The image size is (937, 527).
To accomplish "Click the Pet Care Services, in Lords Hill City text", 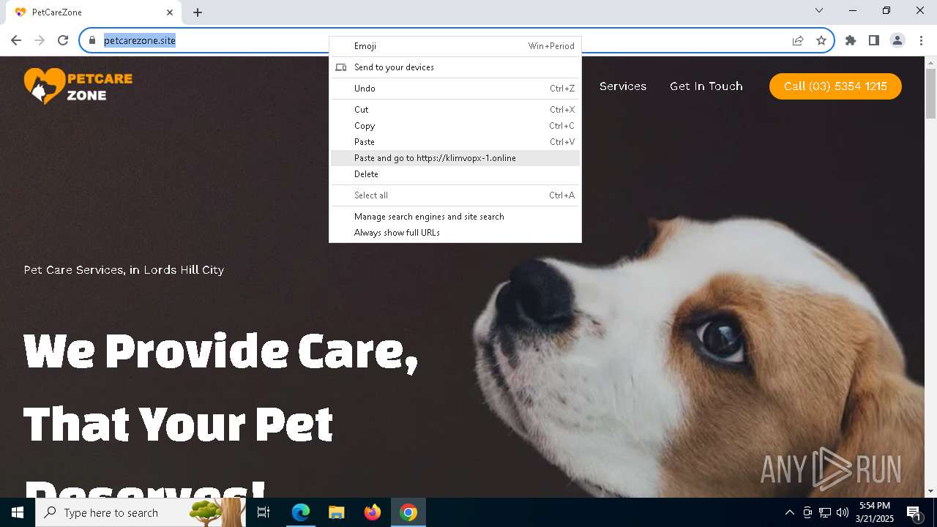I will coord(124,270).
